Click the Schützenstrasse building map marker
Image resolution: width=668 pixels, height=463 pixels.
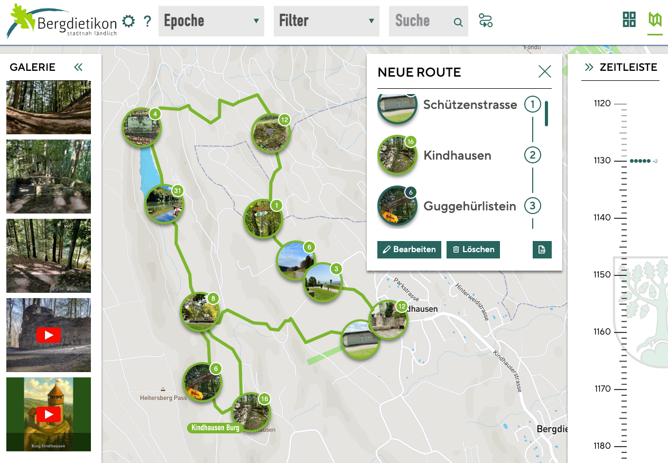pyautogui.click(x=361, y=339)
